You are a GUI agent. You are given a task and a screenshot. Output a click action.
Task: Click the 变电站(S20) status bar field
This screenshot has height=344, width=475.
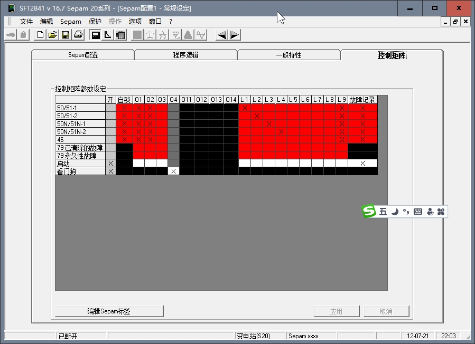click(260, 336)
